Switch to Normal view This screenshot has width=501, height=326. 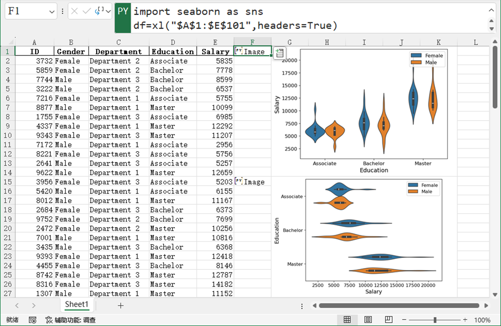pyautogui.click(x=347, y=319)
